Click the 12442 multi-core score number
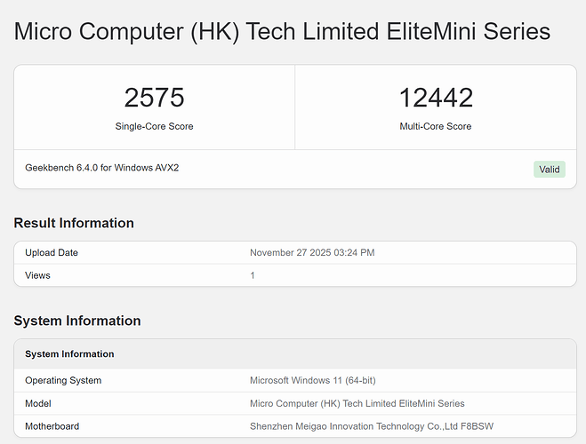The width and height of the screenshot is (586, 444). (436, 98)
